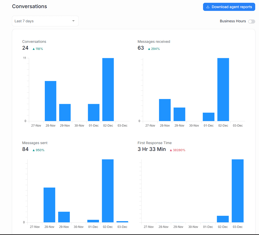Click the Download agent reports button
Image resolution: width=259 pixels, height=235 pixels.
tap(229, 7)
